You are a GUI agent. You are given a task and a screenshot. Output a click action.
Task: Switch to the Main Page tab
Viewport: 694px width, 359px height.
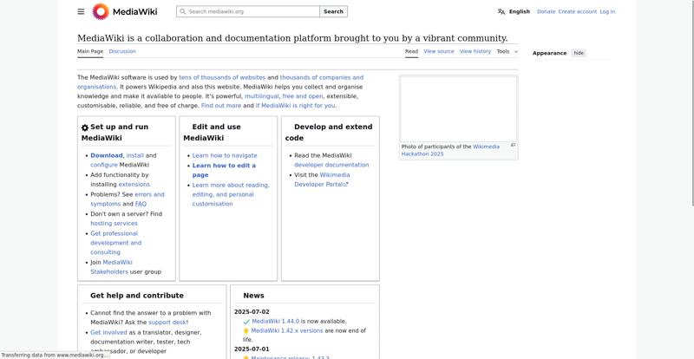pyautogui.click(x=90, y=51)
